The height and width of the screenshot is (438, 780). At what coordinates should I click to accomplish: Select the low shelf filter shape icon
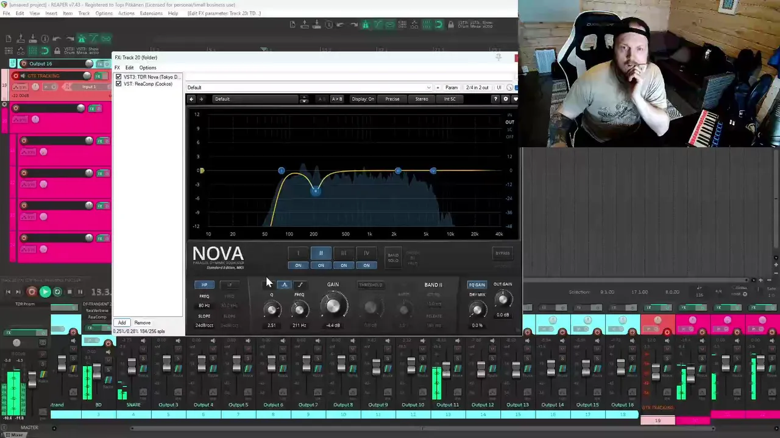coord(269,285)
